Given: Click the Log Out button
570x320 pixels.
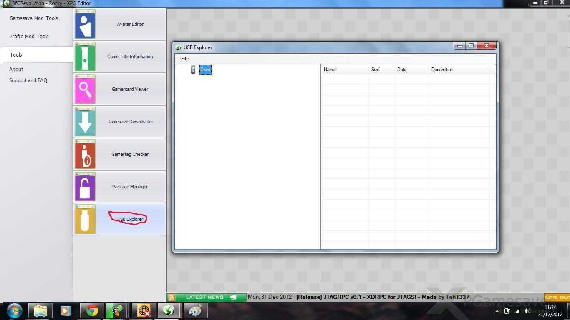Looking at the screenshot, I should point(557,297).
